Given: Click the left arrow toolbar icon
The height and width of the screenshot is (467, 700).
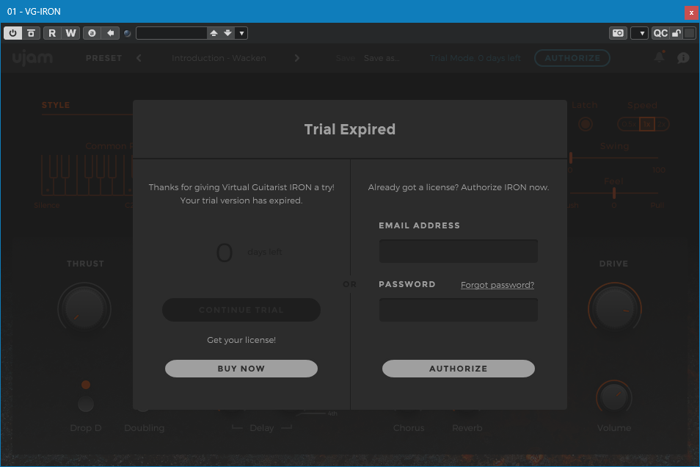Looking at the screenshot, I should point(110,33).
